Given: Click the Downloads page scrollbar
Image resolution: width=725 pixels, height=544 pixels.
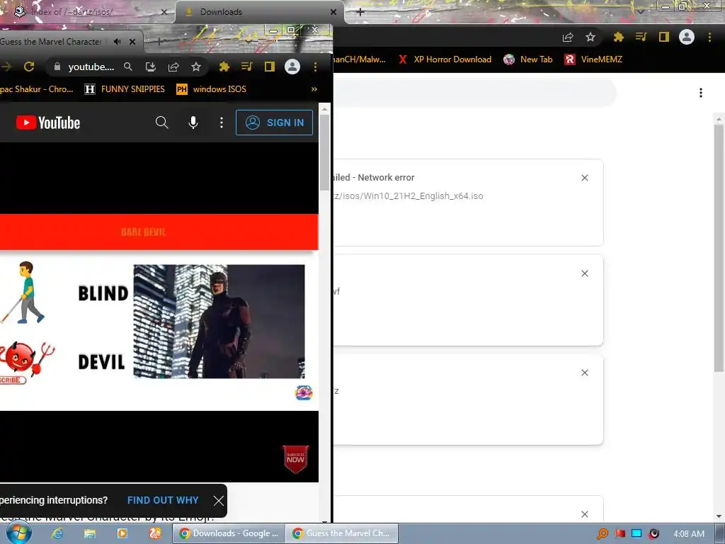Looking at the screenshot, I should (x=719, y=247).
